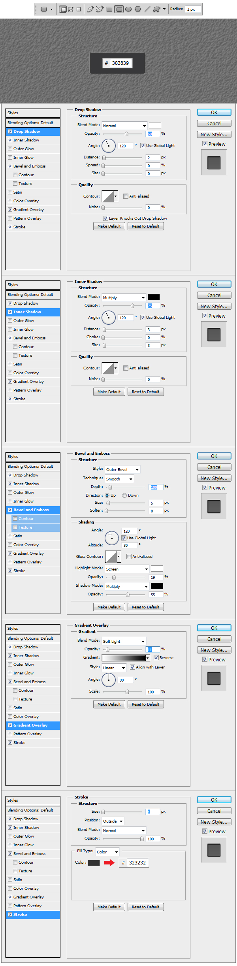This screenshot has width=237, height=966.
Task: Click the Drop Shadow Distance input field
Action: pos(152,158)
